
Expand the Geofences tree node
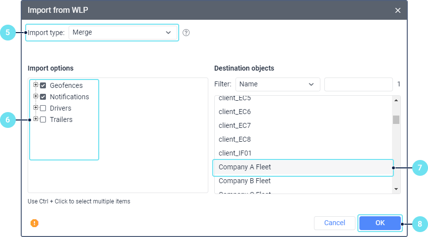[36, 85]
